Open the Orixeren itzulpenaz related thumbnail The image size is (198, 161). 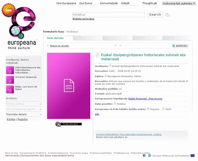click(x=10, y=80)
